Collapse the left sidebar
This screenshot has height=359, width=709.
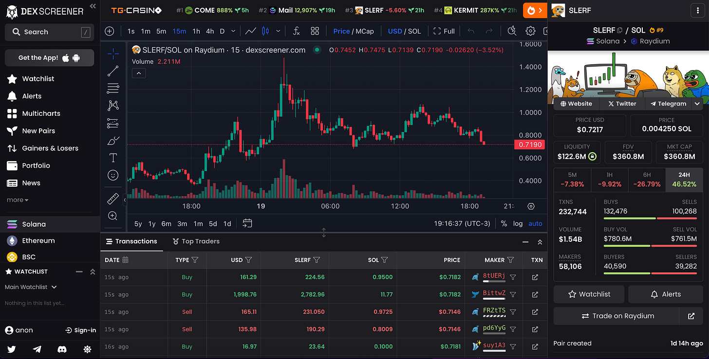click(x=93, y=6)
